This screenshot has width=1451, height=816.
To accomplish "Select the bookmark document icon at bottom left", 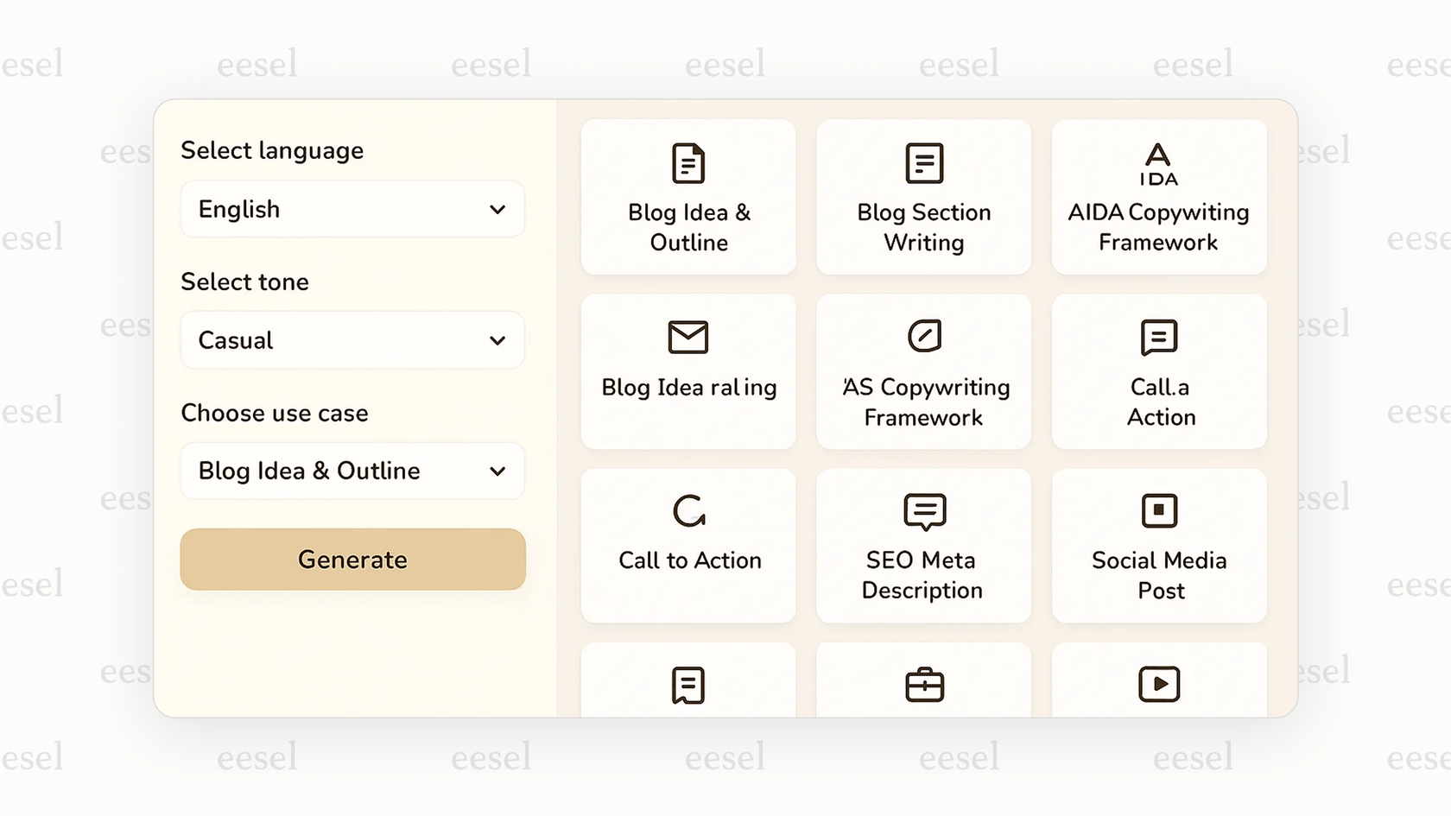I will (688, 684).
